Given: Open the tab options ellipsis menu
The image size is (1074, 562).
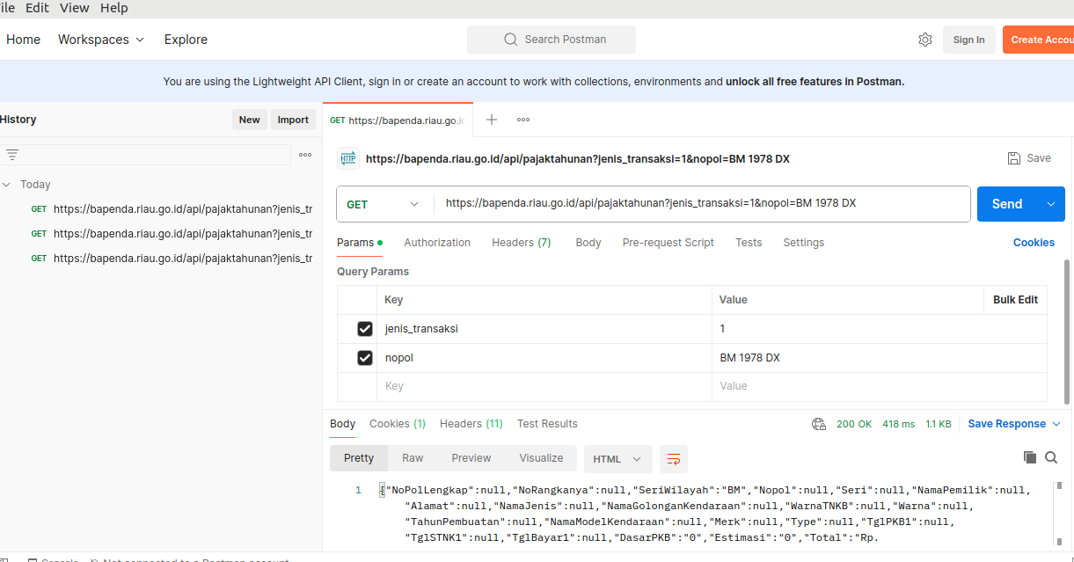Looking at the screenshot, I should pyautogui.click(x=523, y=120).
